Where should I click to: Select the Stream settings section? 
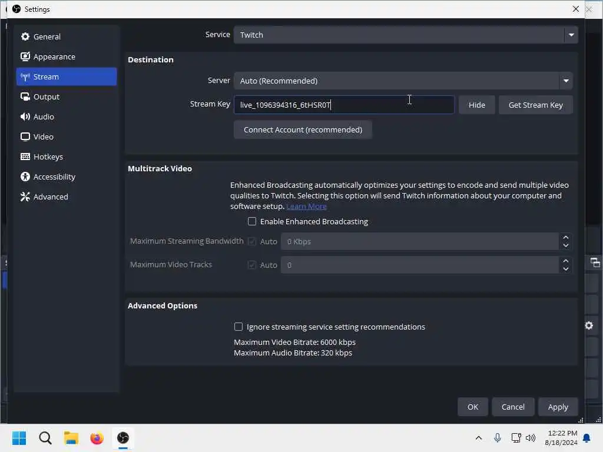click(x=66, y=77)
